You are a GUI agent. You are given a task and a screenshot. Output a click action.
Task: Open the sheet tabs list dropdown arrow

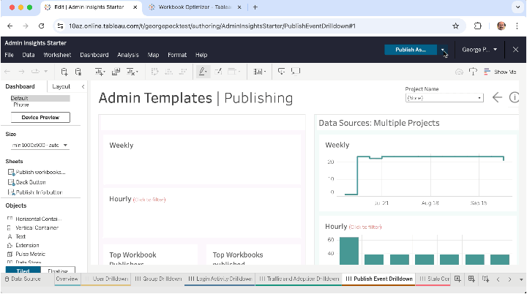pyautogui.click(x=521, y=279)
